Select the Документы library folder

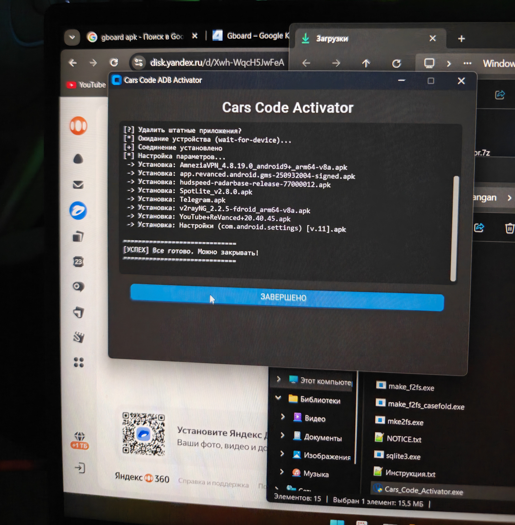click(317, 437)
